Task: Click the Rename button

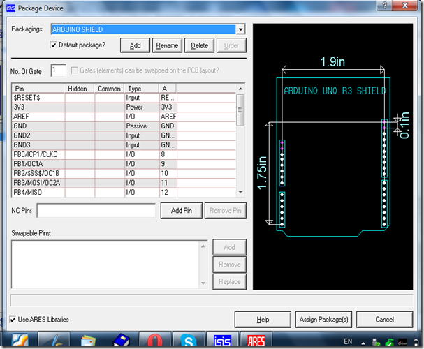Action: 167,45
